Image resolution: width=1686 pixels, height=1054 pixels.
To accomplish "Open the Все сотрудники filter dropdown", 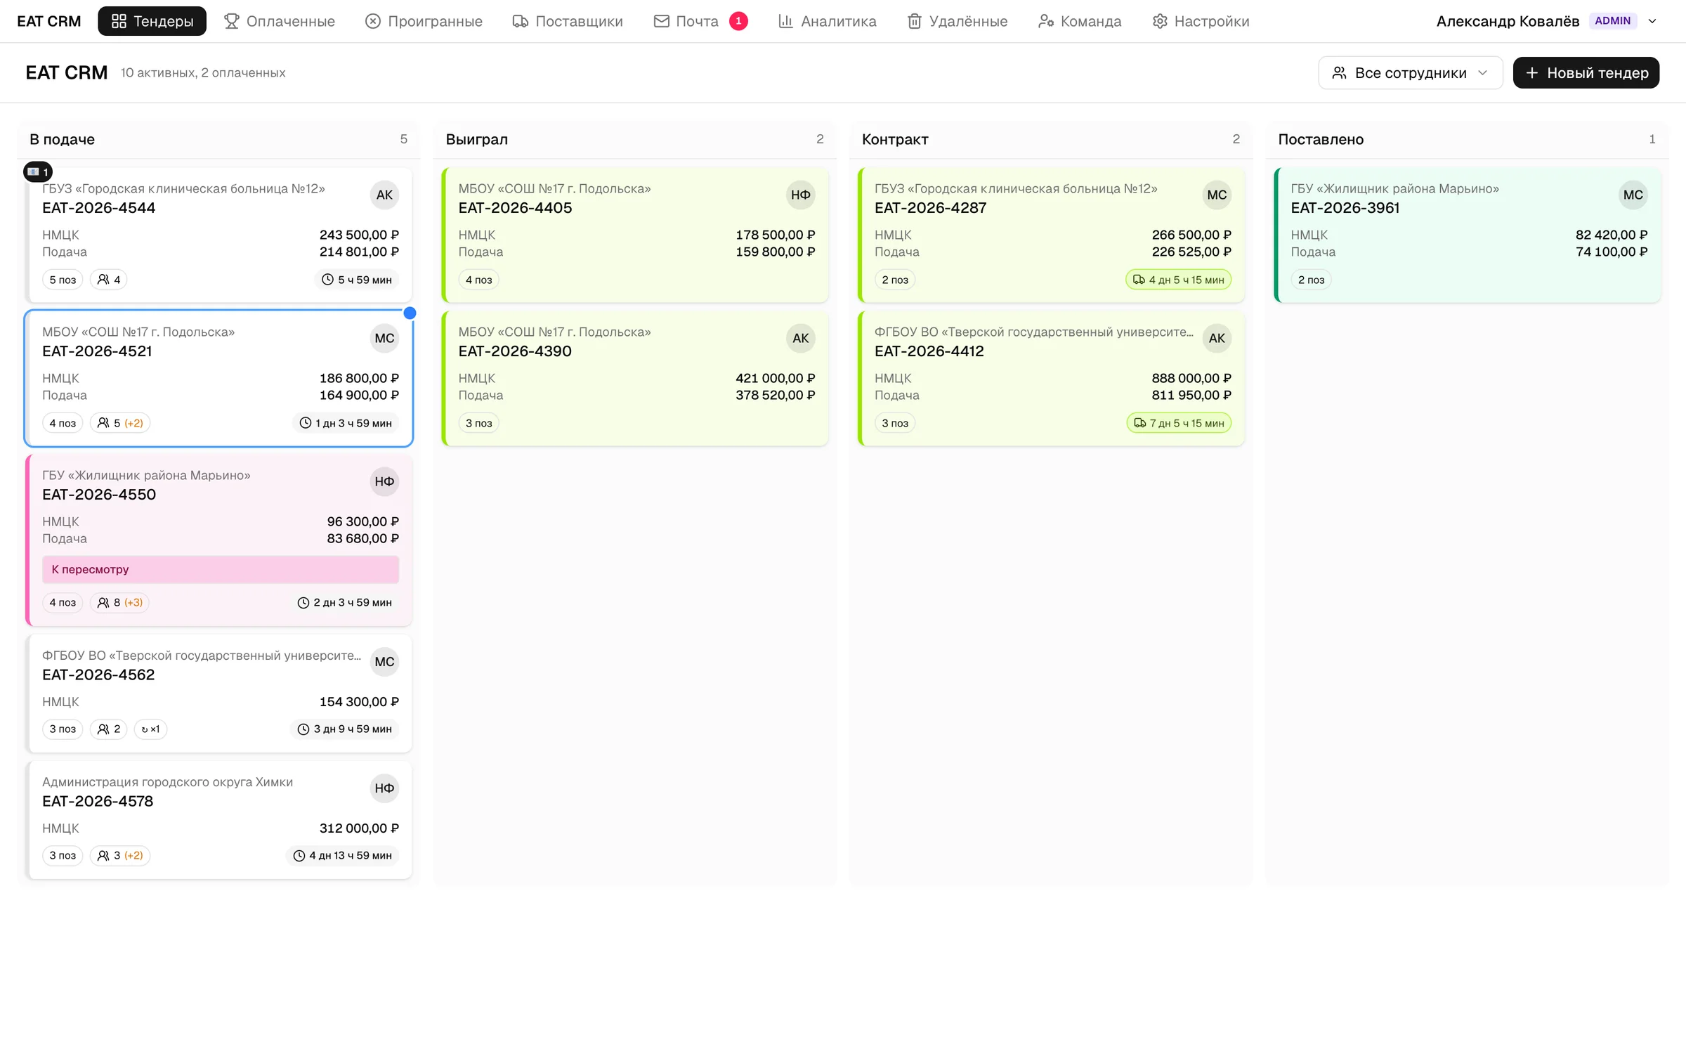I will click(x=1411, y=73).
